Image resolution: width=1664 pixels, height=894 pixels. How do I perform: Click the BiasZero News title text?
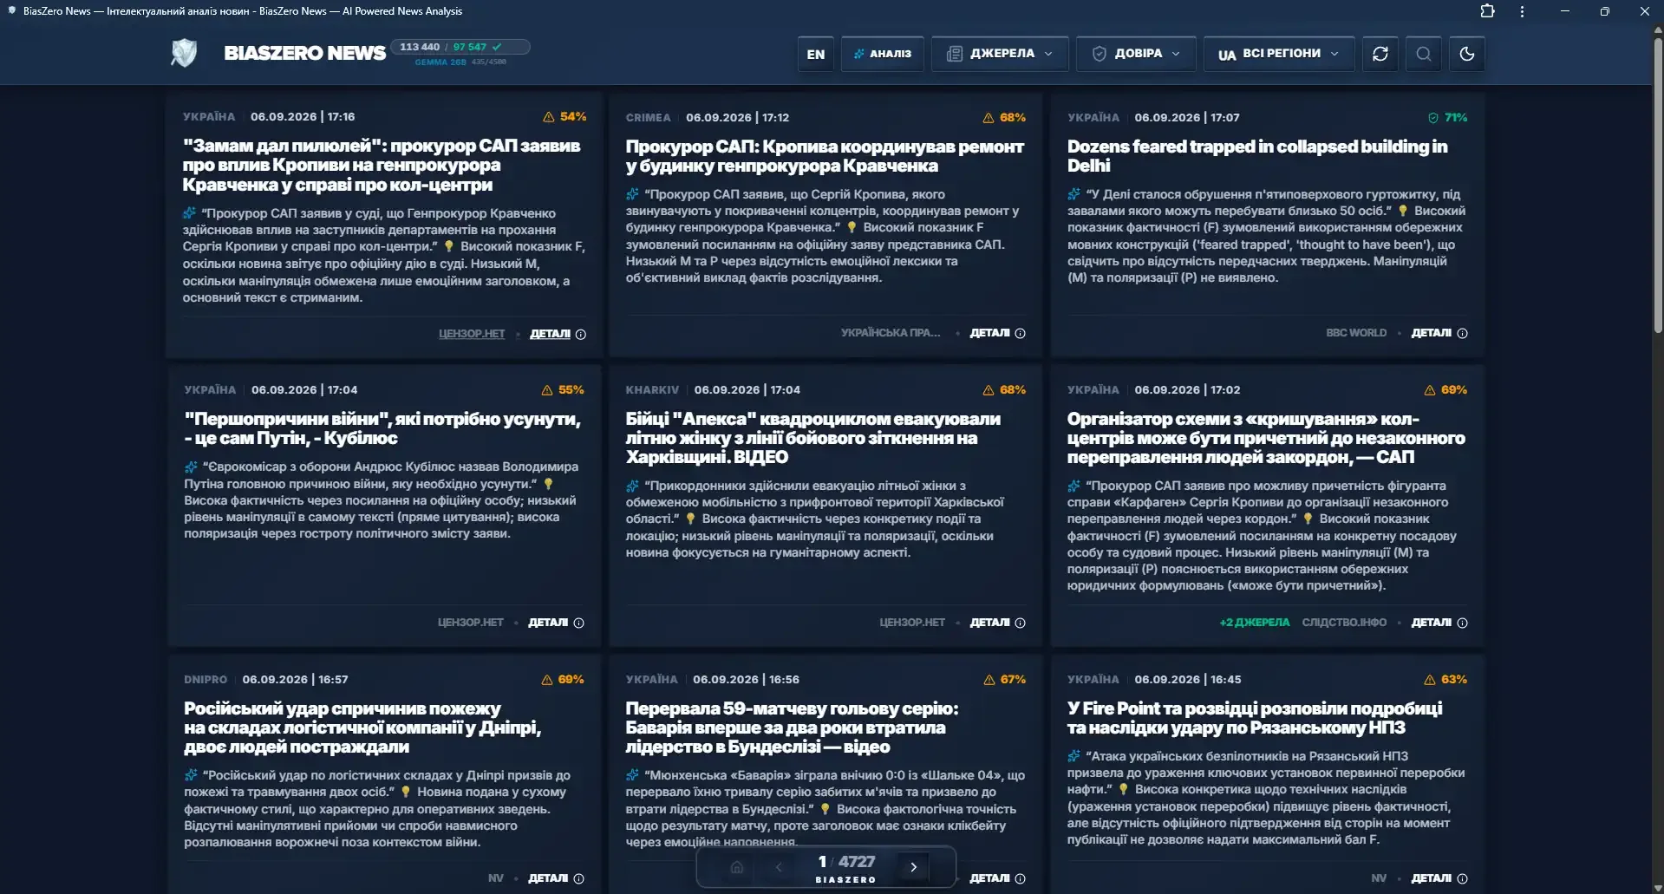point(304,53)
